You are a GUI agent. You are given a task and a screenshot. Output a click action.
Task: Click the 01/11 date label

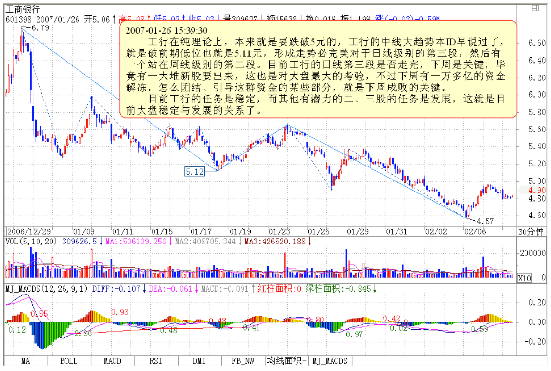point(123,231)
